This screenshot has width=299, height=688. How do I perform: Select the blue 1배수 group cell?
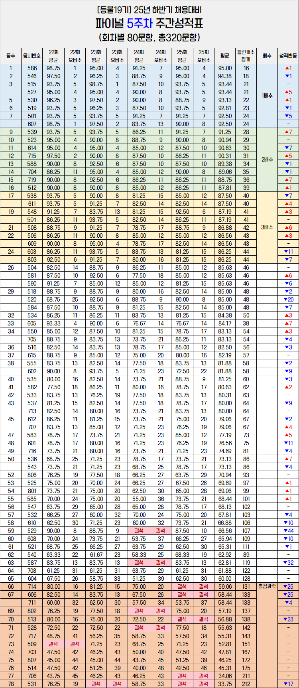click(x=267, y=96)
